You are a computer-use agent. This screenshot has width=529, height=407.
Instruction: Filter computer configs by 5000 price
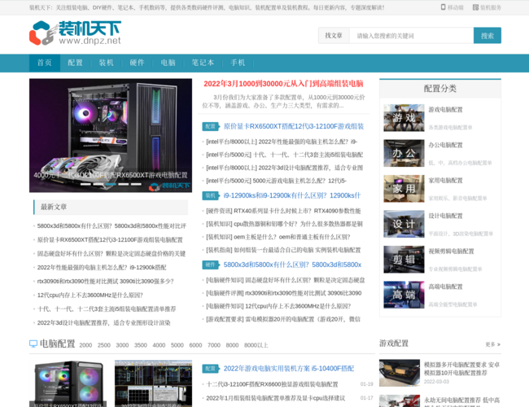177,345
